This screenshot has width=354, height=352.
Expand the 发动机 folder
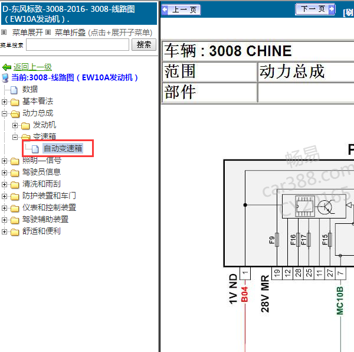(15, 125)
